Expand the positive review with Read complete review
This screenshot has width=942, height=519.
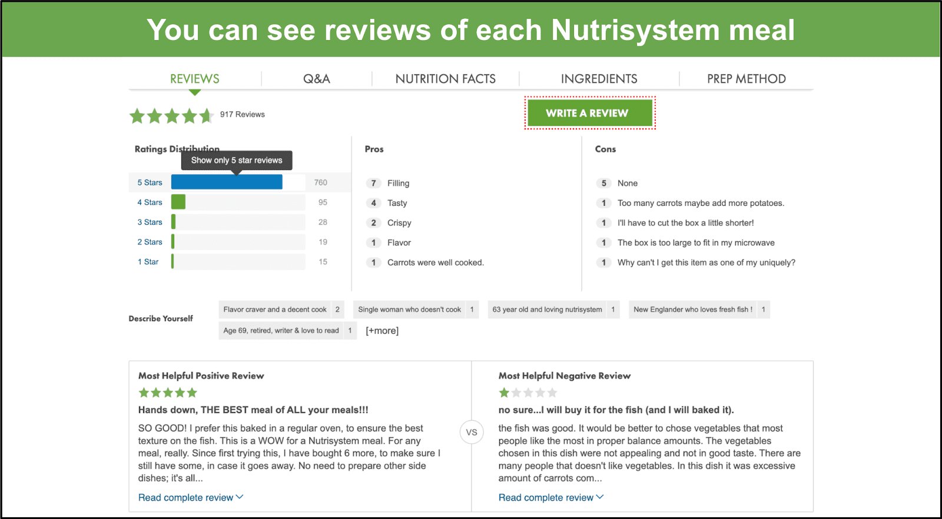point(191,498)
